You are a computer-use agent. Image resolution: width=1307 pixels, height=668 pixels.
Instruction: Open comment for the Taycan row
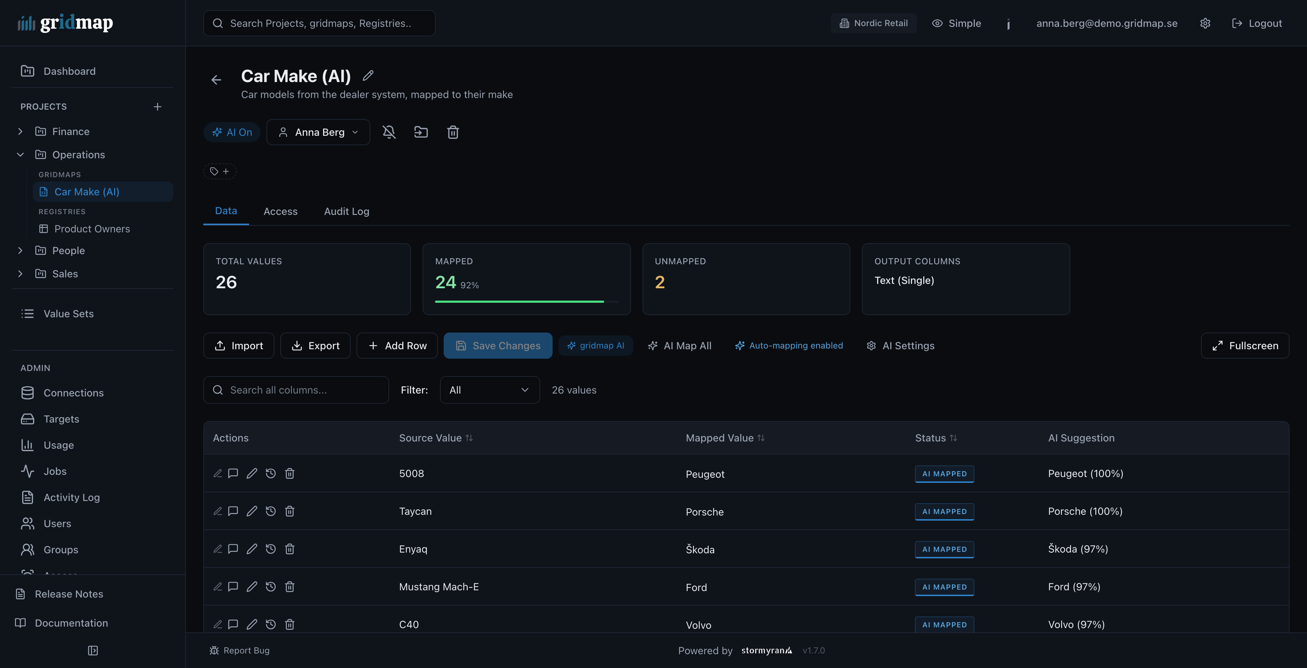pyautogui.click(x=233, y=511)
